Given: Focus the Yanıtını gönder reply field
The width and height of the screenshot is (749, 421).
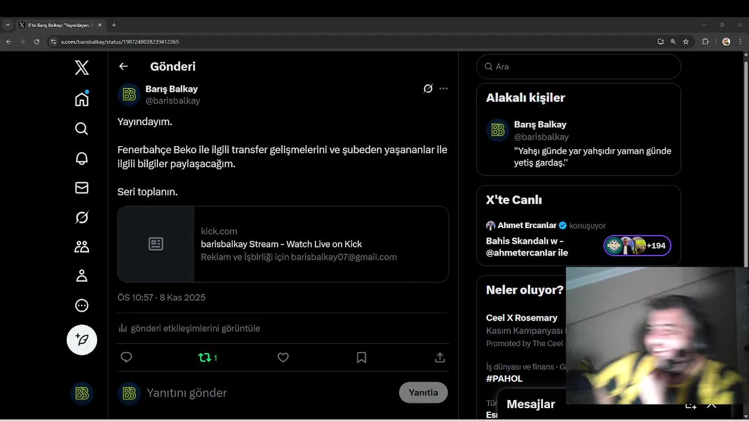Looking at the screenshot, I should (x=269, y=393).
